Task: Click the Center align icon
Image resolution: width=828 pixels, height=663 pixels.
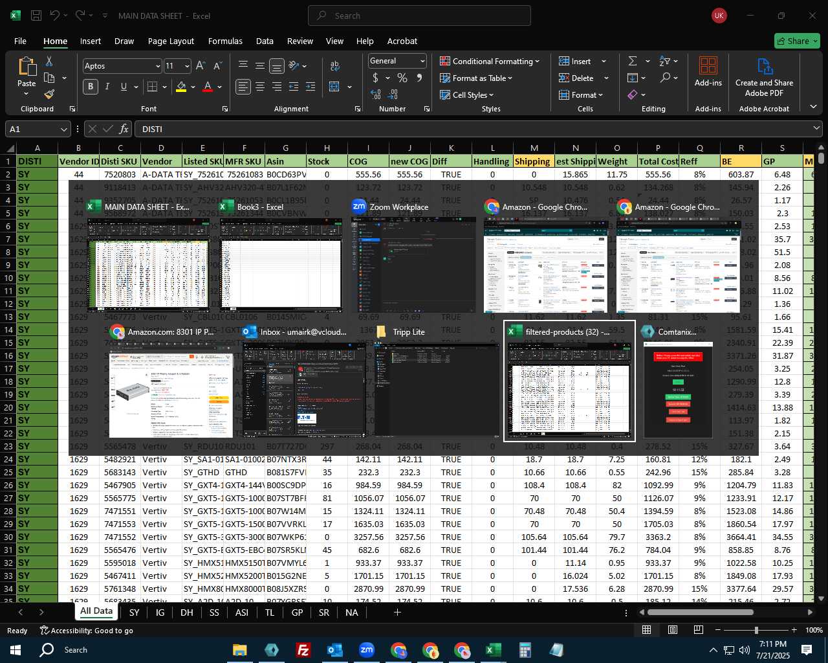Action: pyautogui.click(x=260, y=87)
